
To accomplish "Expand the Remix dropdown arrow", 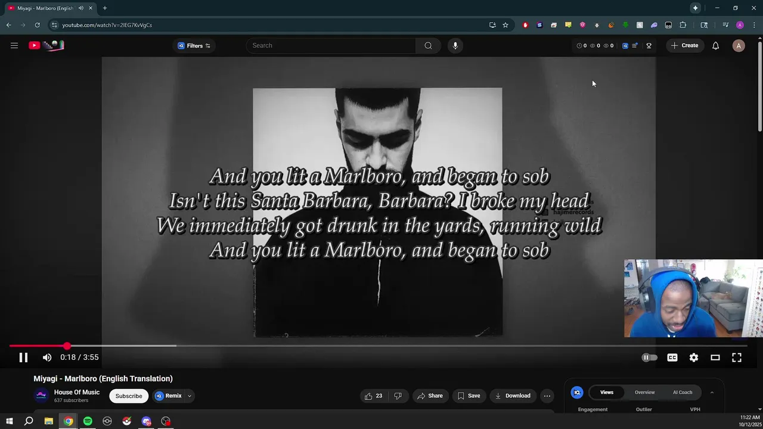I will [x=190, y=396].
